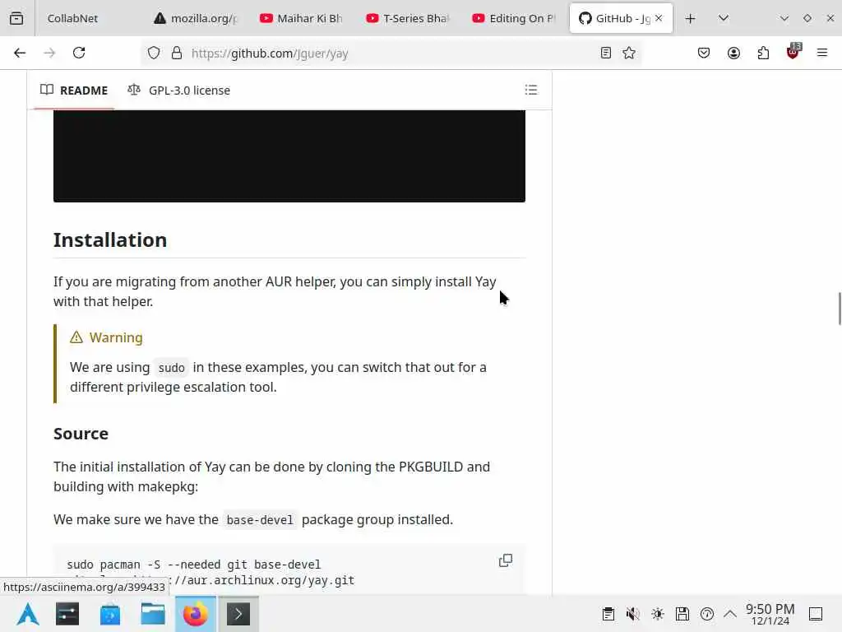This screenshot has width=842, height=632.
Task: Open clipboard tray icon
Action: coord(608,614)
